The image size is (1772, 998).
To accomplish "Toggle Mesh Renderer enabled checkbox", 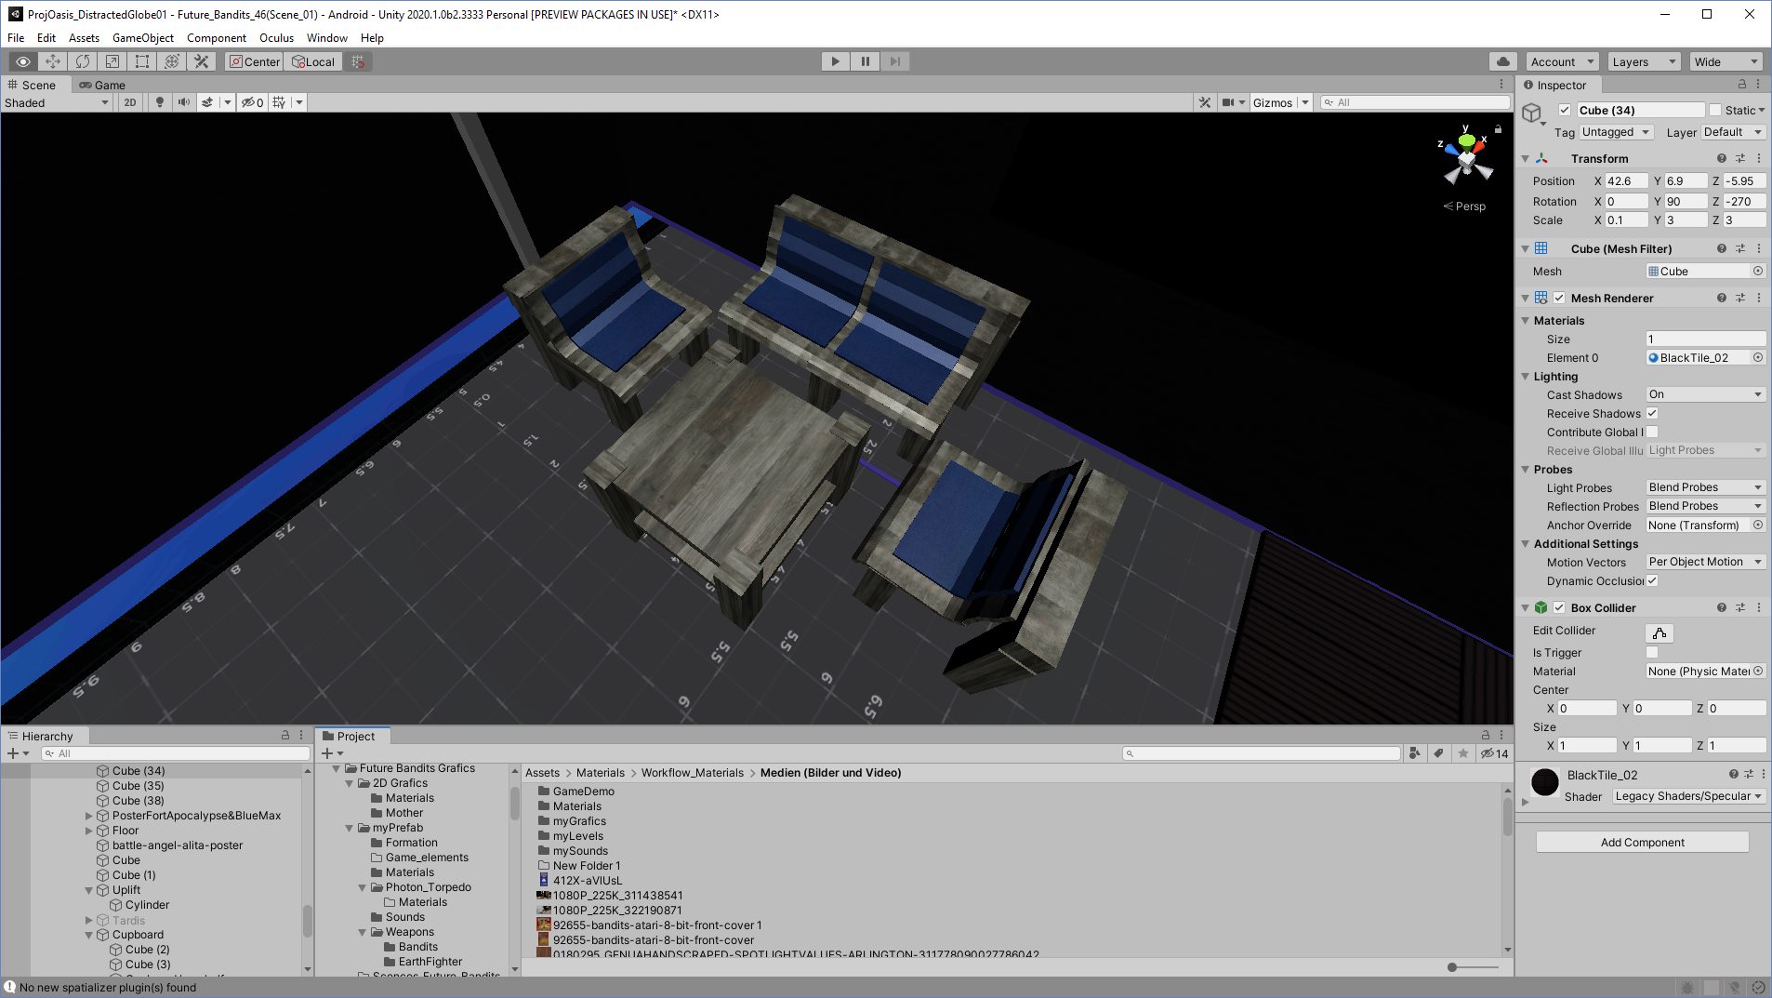I will (x=1559, y=298).
